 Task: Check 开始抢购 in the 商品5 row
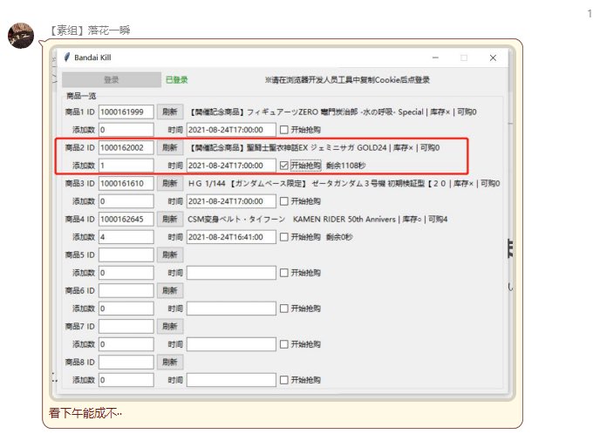point(283,273)
